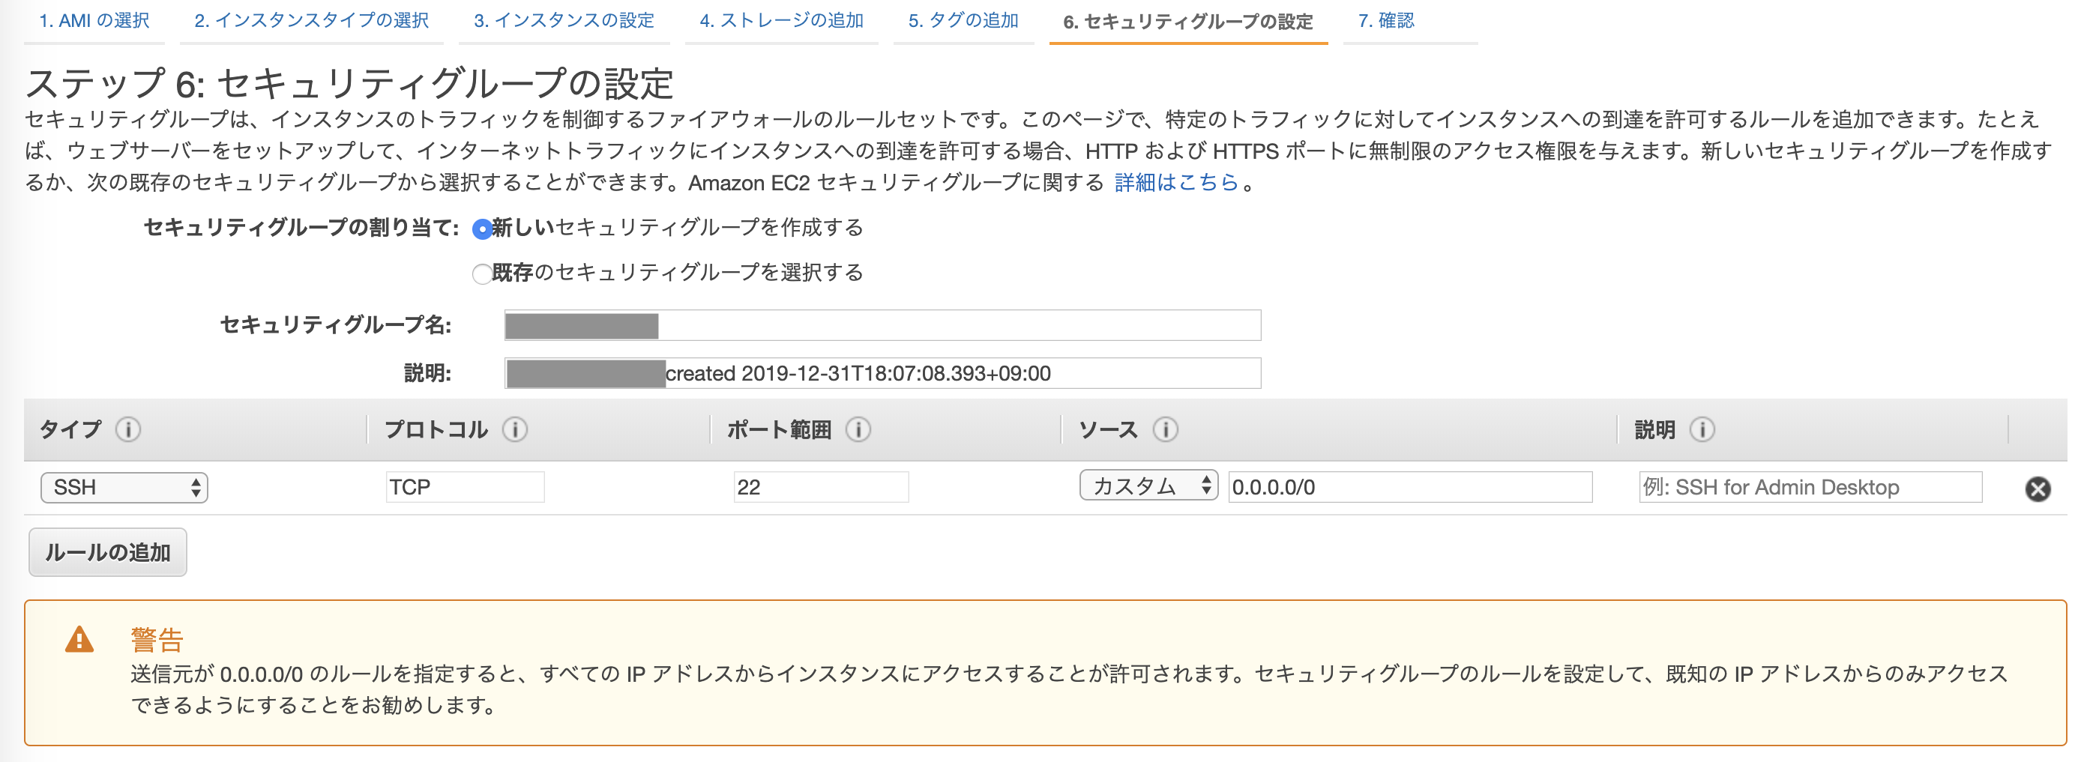This screenshot has height=762, width=2078.
Task: Go to the 4. ストレージの追加 step
Action: [x=781, y=22]
